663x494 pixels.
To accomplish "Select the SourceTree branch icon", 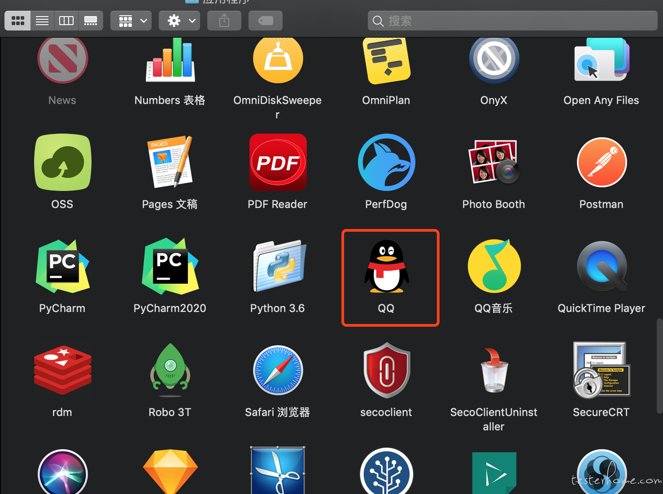I will [x=386, y=471].
